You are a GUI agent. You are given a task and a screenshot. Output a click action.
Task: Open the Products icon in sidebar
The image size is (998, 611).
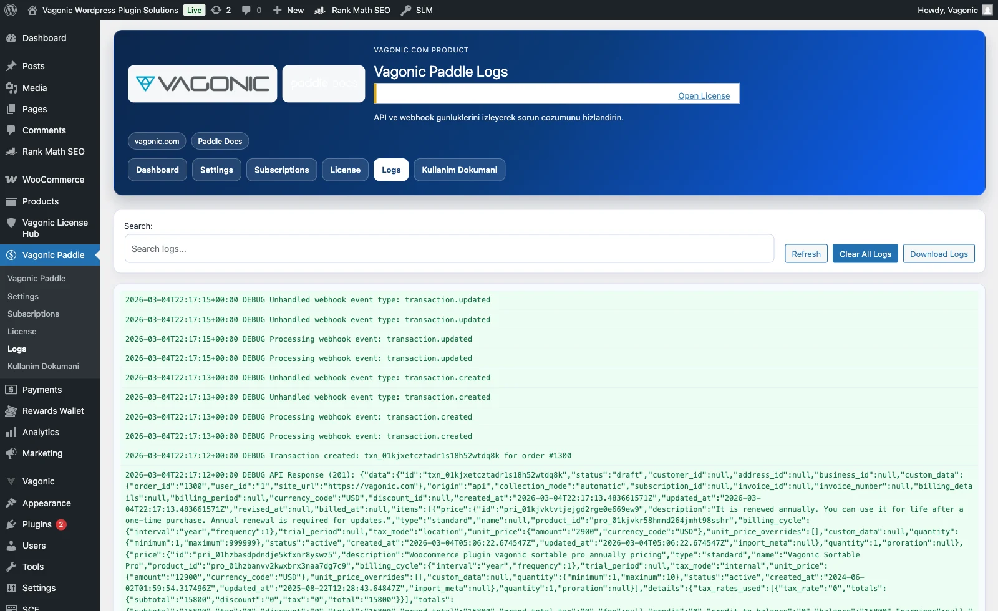tap(11, 201)
